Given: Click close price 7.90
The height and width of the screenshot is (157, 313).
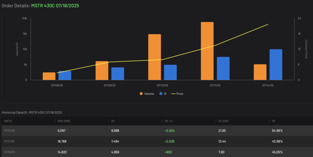Looking at the screenshot, I should (x=221, y=152).
